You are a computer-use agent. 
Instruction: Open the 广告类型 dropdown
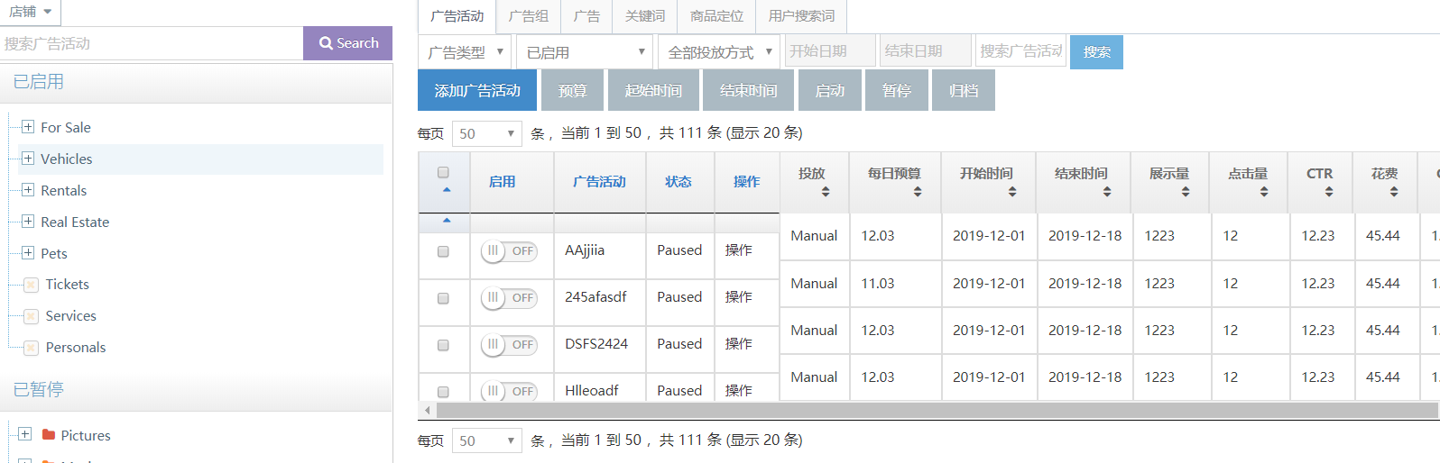click(x=466, y=52)
